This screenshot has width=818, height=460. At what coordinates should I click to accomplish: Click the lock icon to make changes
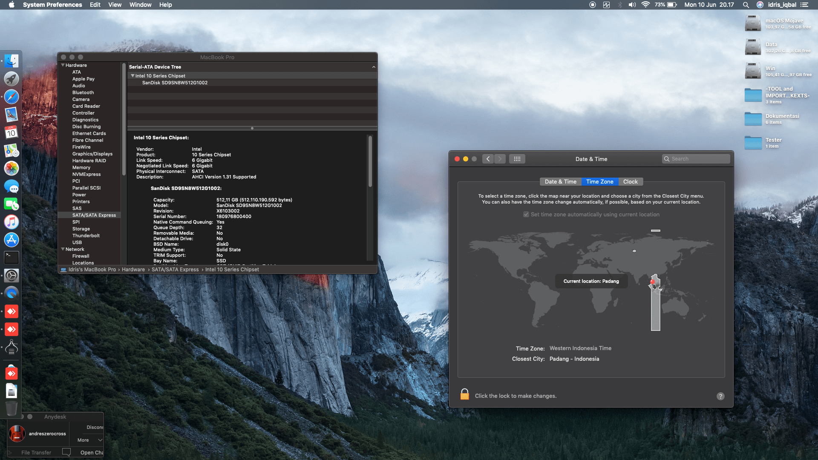click(x=464, y=395)
